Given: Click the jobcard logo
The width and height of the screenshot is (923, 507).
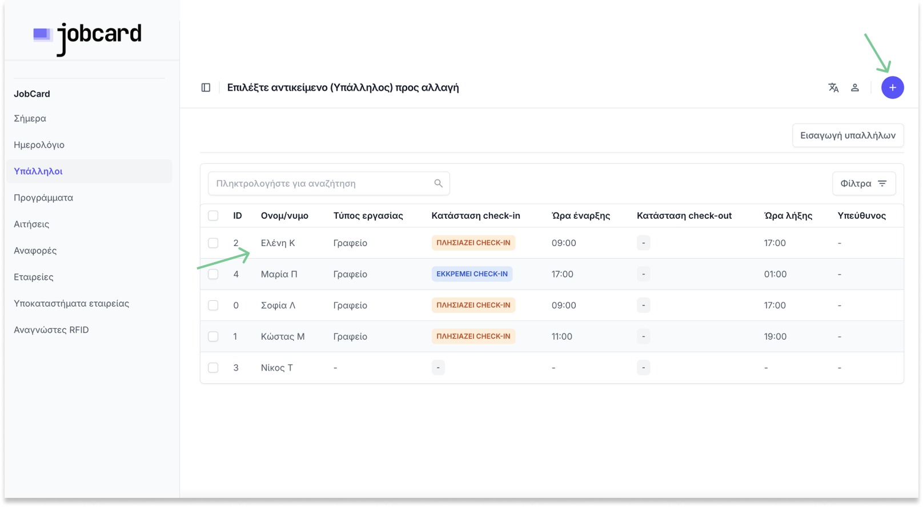Looking at the screenshot, I should tap(87, 37).
